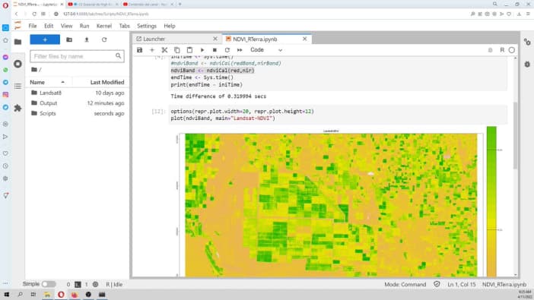Open the File menu
Screen dimensions: 534x300
[x=33, y=26]
